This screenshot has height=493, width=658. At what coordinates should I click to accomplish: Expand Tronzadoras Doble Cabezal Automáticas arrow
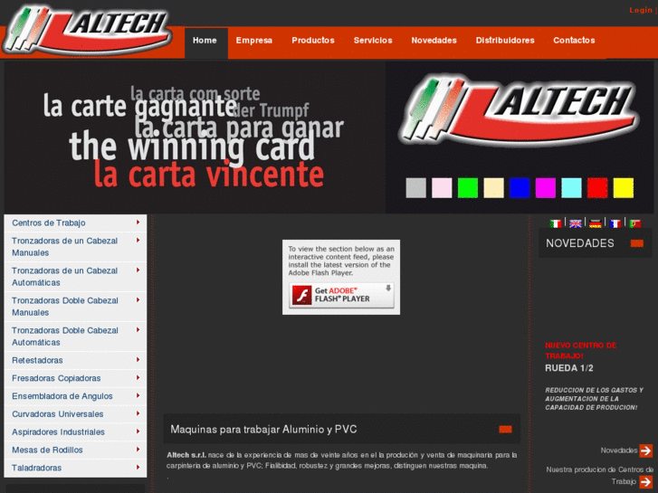pyautogui.click(x=138, y=330)
